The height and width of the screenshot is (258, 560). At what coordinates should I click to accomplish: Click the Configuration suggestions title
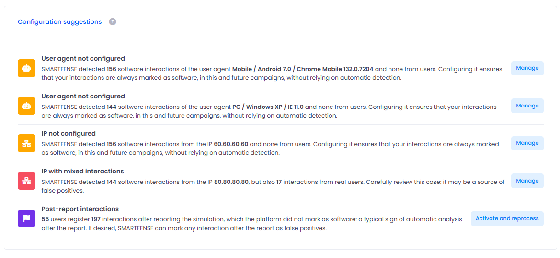pos(60,21)
